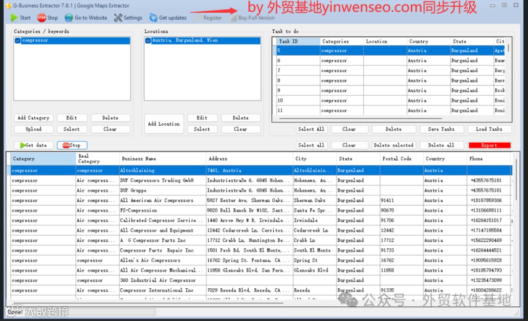528x321 pixels.
Task: Toggle the compressor keyword checkbox
Action: (18, 41)
